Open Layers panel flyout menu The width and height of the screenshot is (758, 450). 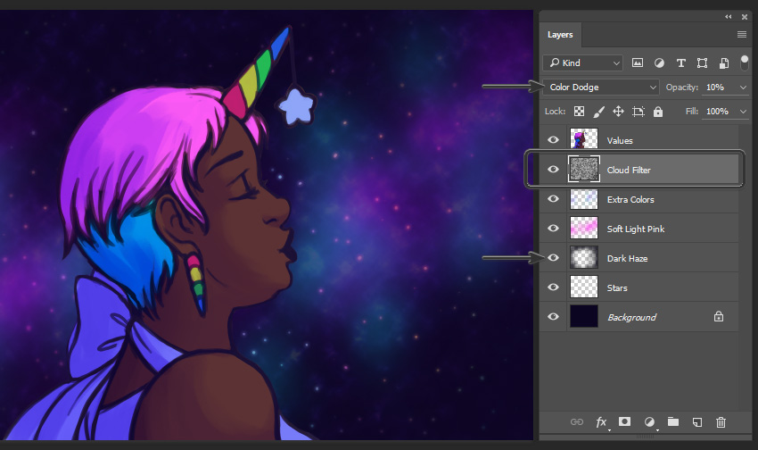742,34
